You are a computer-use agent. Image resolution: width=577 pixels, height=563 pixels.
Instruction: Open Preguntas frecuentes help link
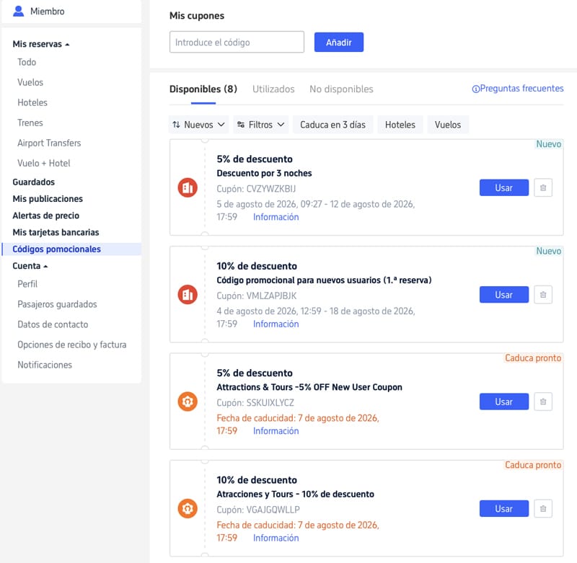[x=517, y=89]
